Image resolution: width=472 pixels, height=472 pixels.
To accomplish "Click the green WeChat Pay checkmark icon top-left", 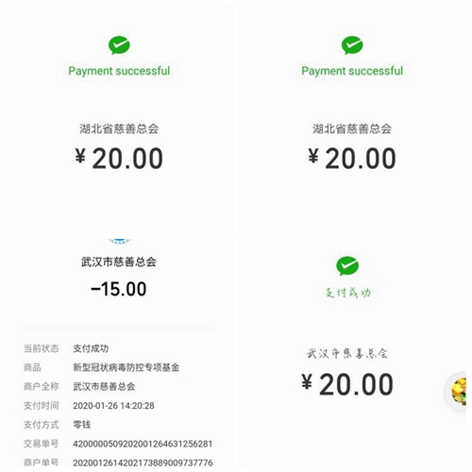I will coord(119,45).
